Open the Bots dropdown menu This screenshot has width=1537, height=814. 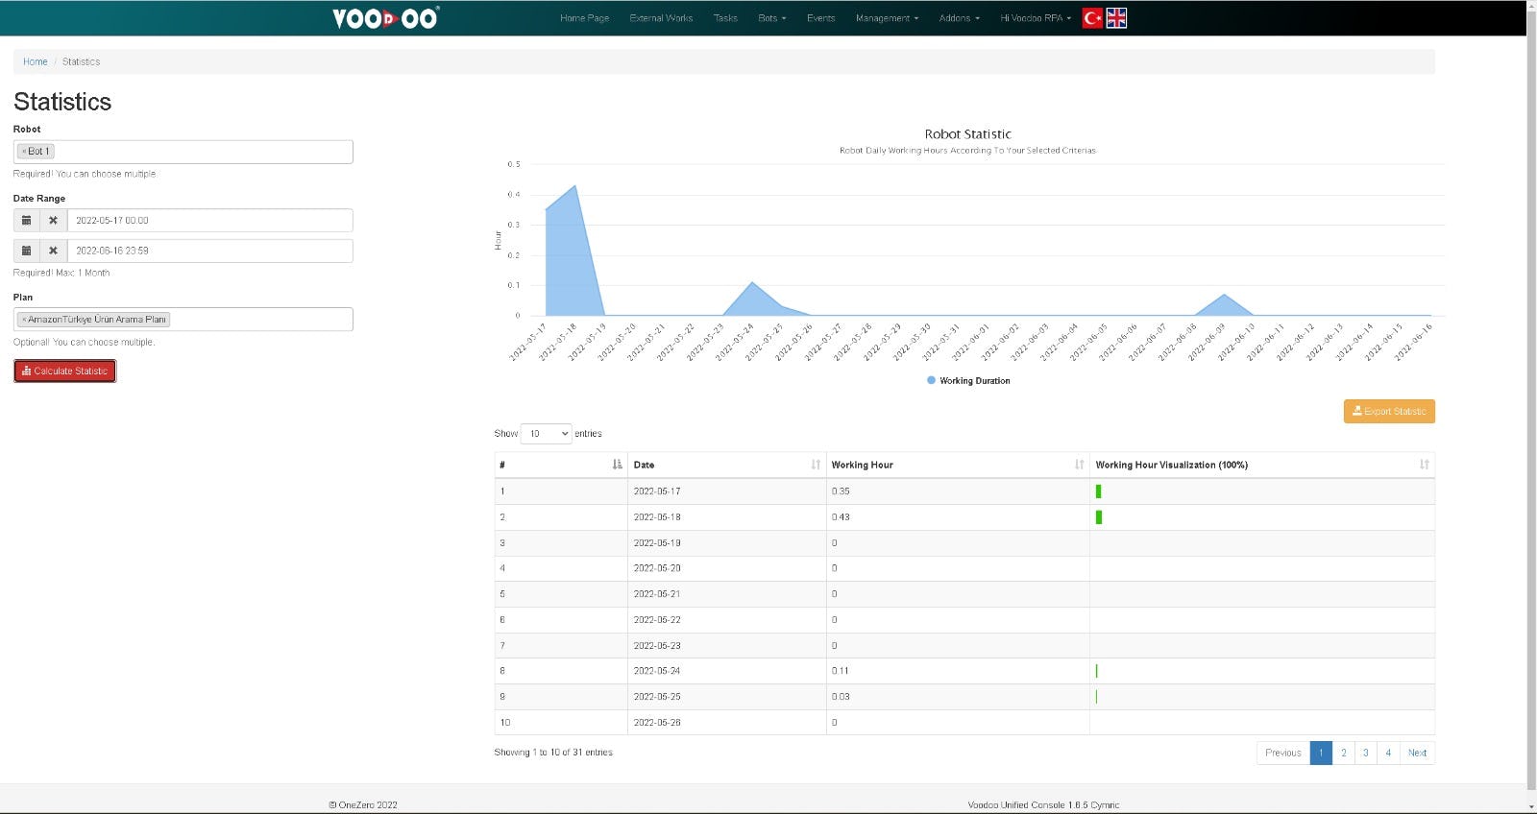point(771,18)
